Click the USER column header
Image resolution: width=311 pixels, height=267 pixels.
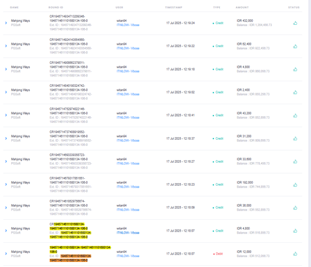click(x=119, y=7)
